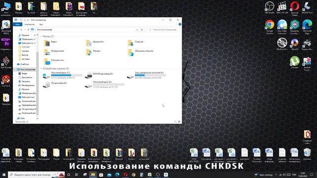Click C: drive capacity bar

tap(67, 75)
